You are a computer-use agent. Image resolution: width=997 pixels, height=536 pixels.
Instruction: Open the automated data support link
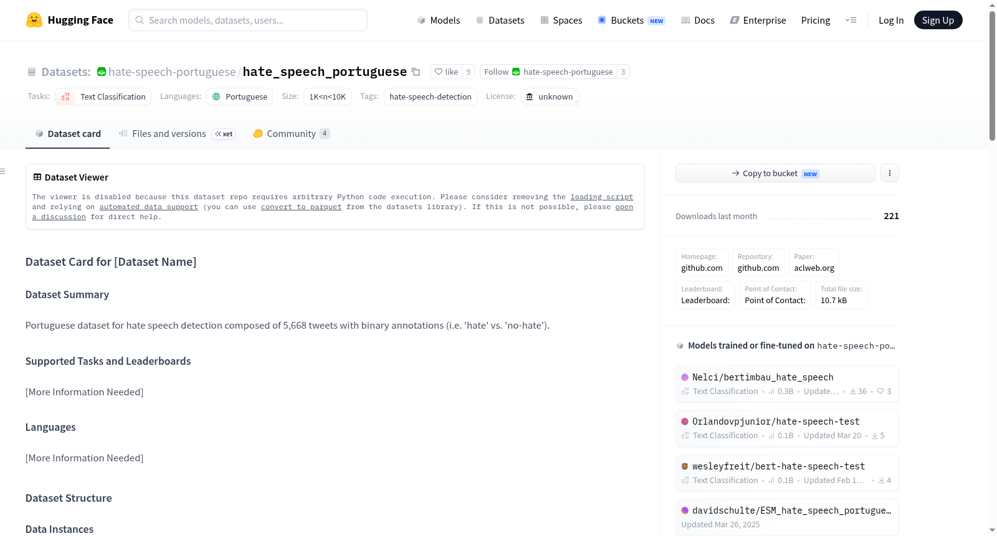[148, 207]
